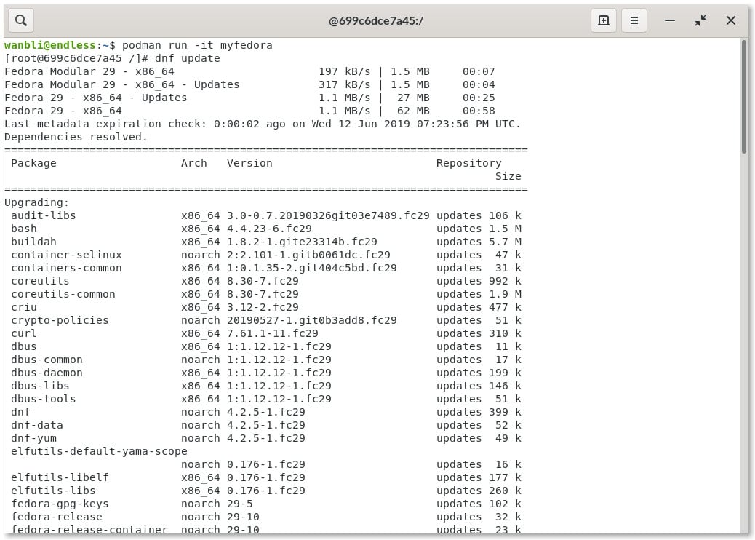The image size is (755, 540).
Task: Click the 'fedora-release' package name
Action: [x=56, y=517]
